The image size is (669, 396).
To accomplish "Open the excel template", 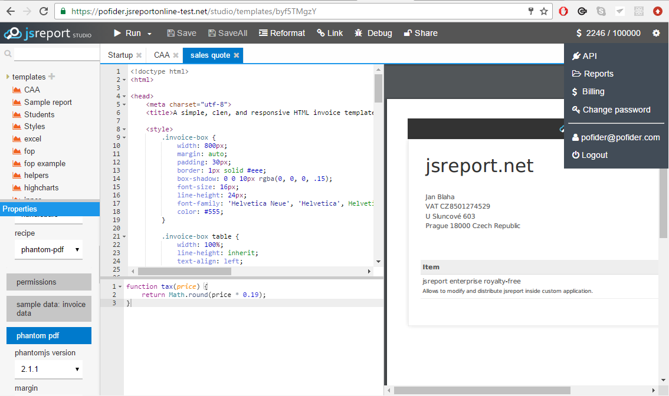I will coord(32,139).
